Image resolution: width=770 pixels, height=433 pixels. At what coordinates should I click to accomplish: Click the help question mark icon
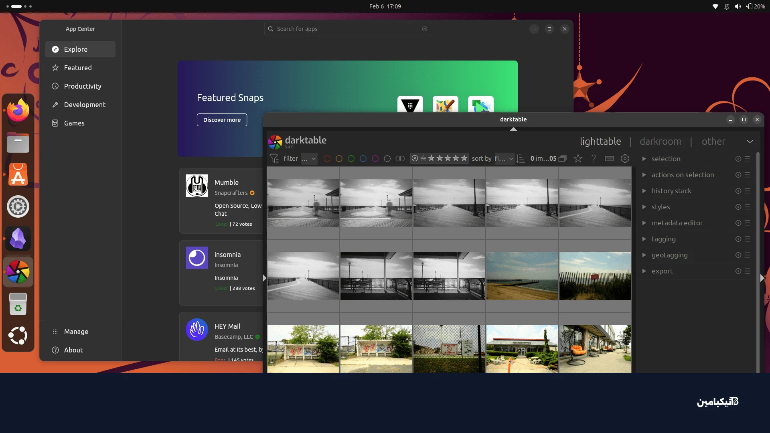594,158
